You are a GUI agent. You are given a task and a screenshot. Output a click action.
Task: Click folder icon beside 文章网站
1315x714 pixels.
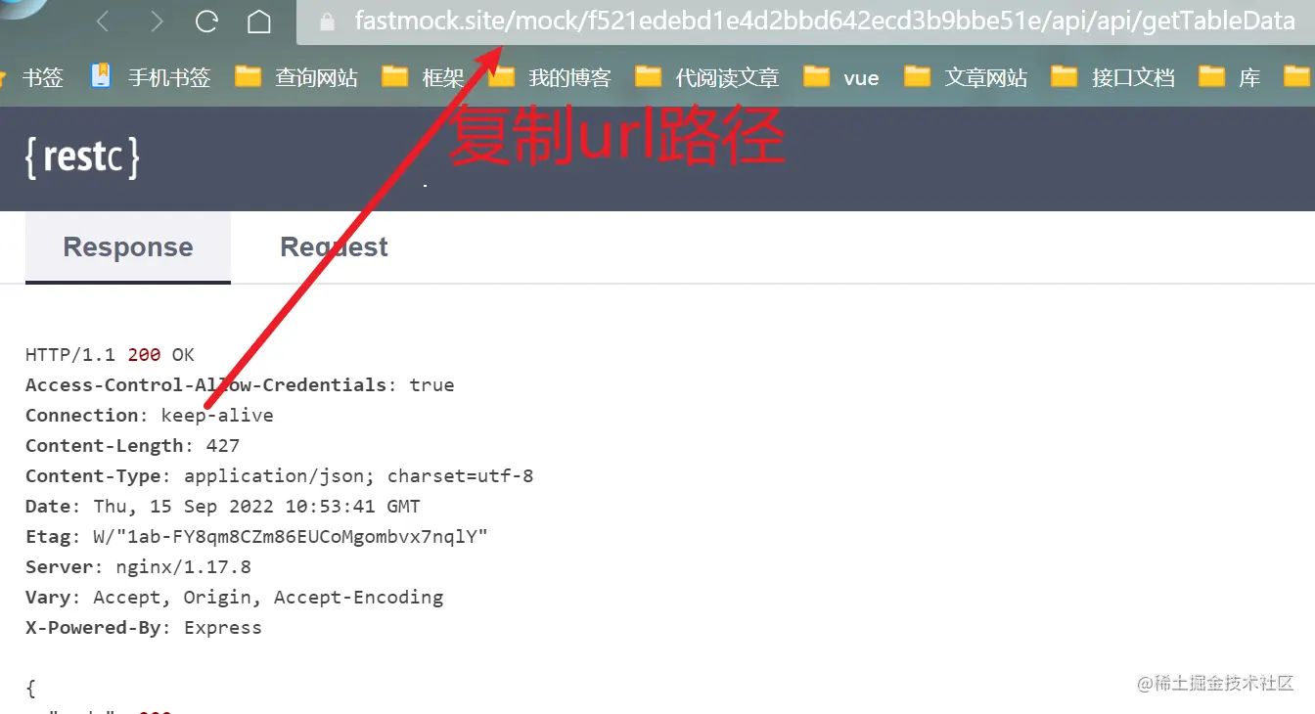918,76
